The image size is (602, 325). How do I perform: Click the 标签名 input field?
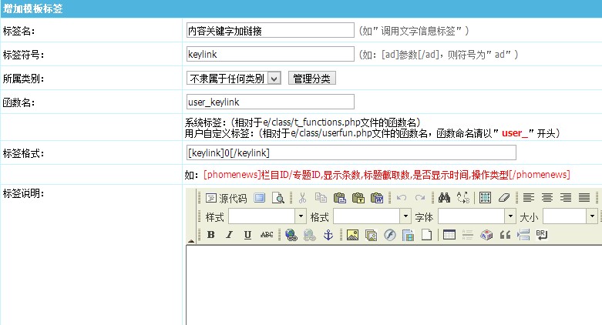point(270,31)
